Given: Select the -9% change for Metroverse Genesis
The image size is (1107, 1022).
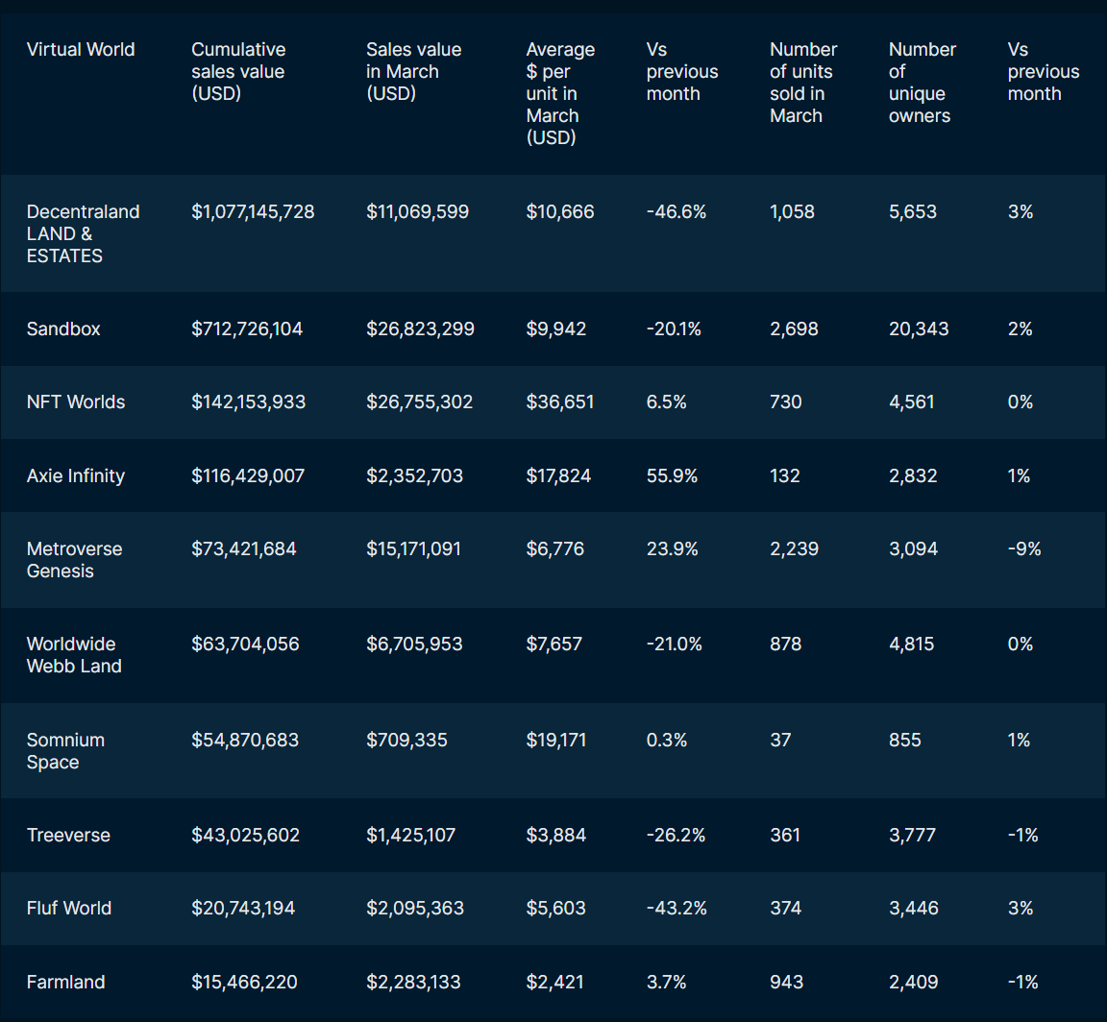Looking at the screenshot, I should click(x=1024, y=548).
